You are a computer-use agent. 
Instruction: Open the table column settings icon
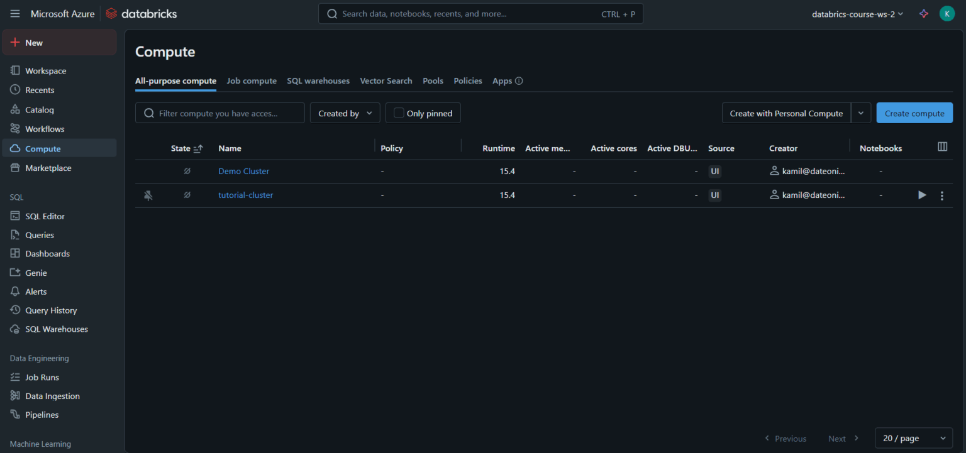pyautogui.click(x=942, y=146)
